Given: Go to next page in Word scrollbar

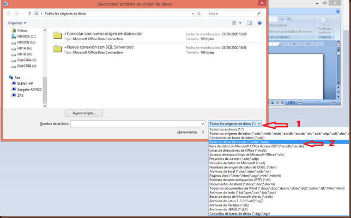Looking at the screenshot, I should (x=338, y=97).
